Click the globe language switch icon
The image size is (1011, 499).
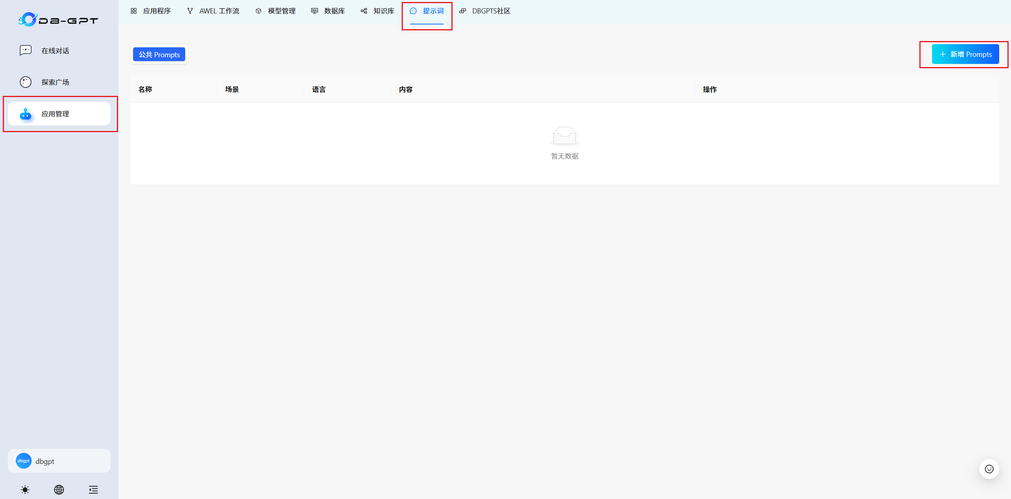pyautogui.click(x=59, y=490)
